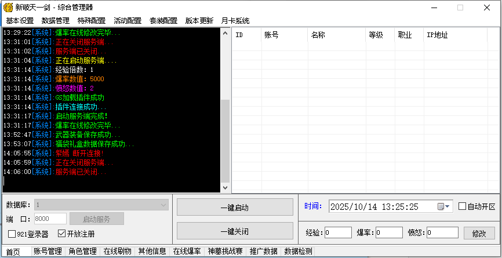502x258 pixels.
Task: Sort by the 职业 column header
Action: tap(409, 35)
